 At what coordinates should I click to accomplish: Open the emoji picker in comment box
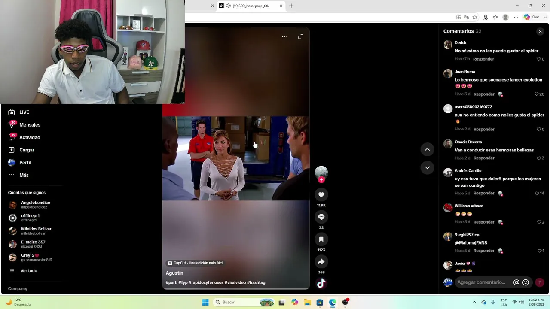[x=526, y=282]
